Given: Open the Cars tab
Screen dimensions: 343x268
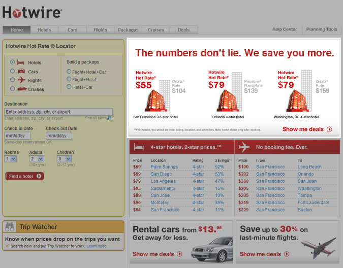Looking at the screenshot, I should click(72, 30).
